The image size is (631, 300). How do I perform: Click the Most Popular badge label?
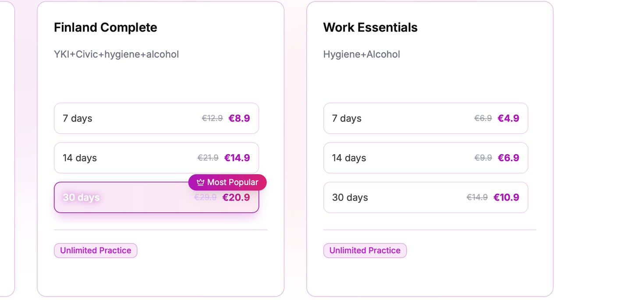click(233, 182)
